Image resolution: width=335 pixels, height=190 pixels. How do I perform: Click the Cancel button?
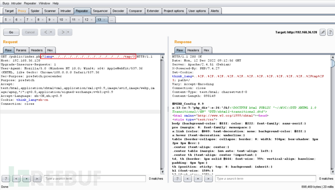[30, 32]
